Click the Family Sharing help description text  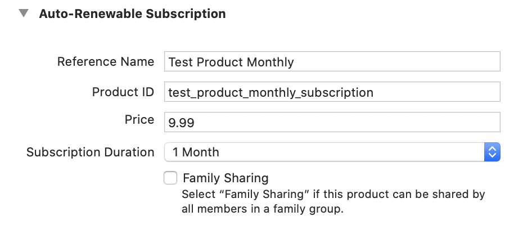click(x=333, y=201)
